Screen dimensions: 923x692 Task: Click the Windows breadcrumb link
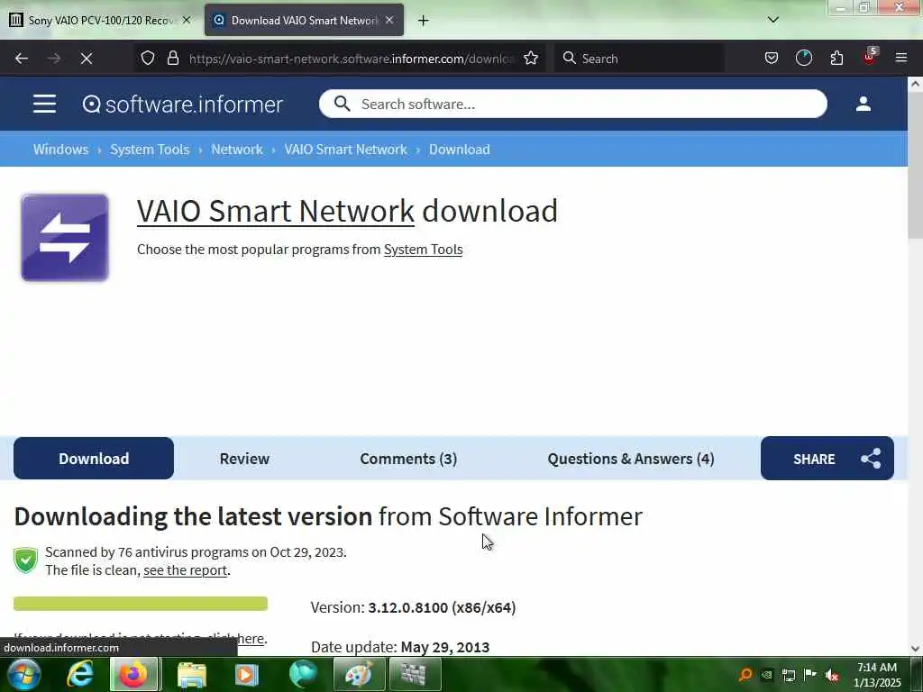coord(60,150)
